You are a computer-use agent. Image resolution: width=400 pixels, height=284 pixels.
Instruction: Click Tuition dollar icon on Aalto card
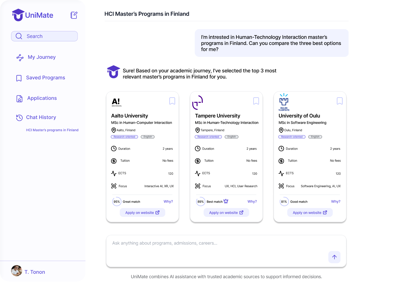(114, 161)
